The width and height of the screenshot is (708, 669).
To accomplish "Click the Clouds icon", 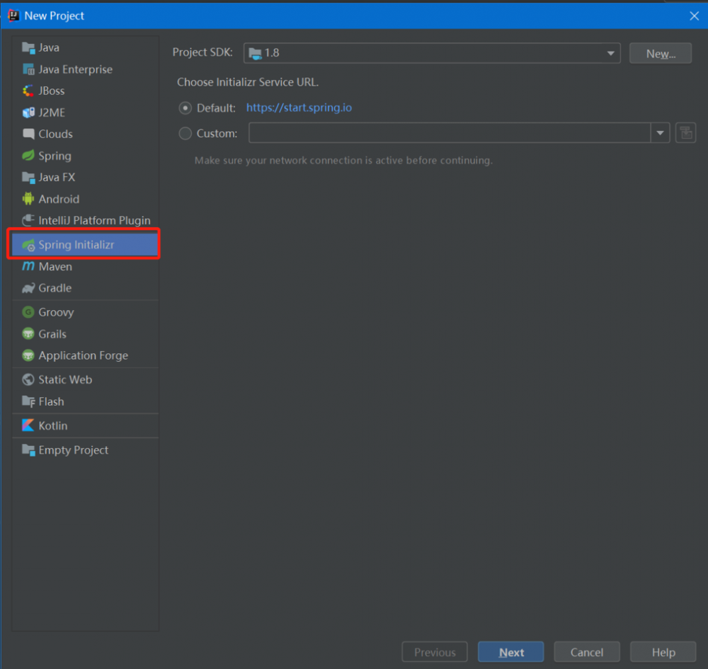I will 28,134.
